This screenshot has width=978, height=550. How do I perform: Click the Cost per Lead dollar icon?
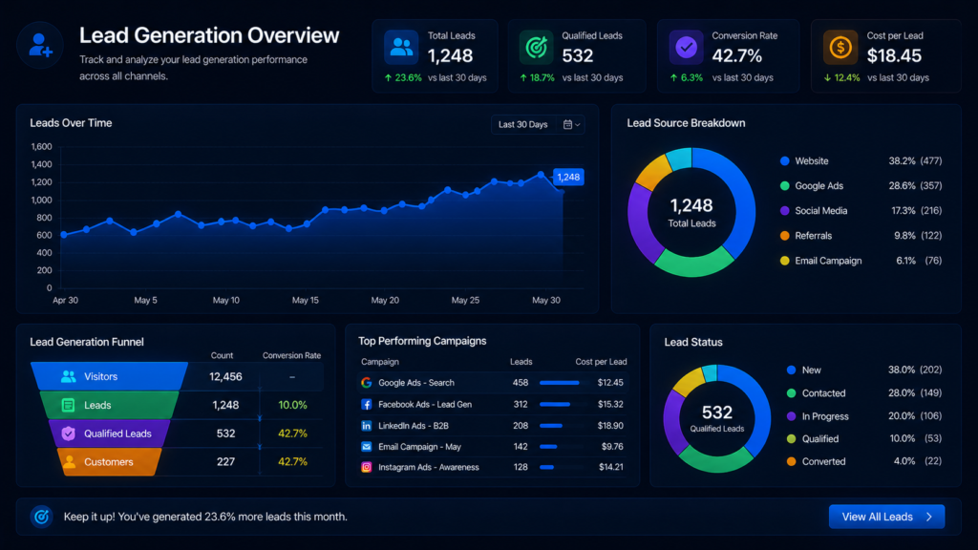tap(840, 48)
